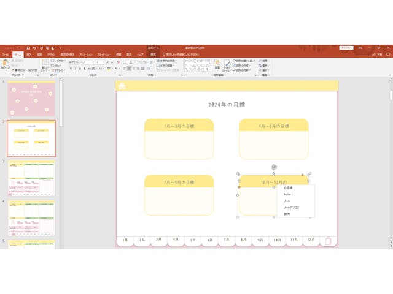Click the Paste clipboard icon

pyautogui.click(x=6, y=62)
